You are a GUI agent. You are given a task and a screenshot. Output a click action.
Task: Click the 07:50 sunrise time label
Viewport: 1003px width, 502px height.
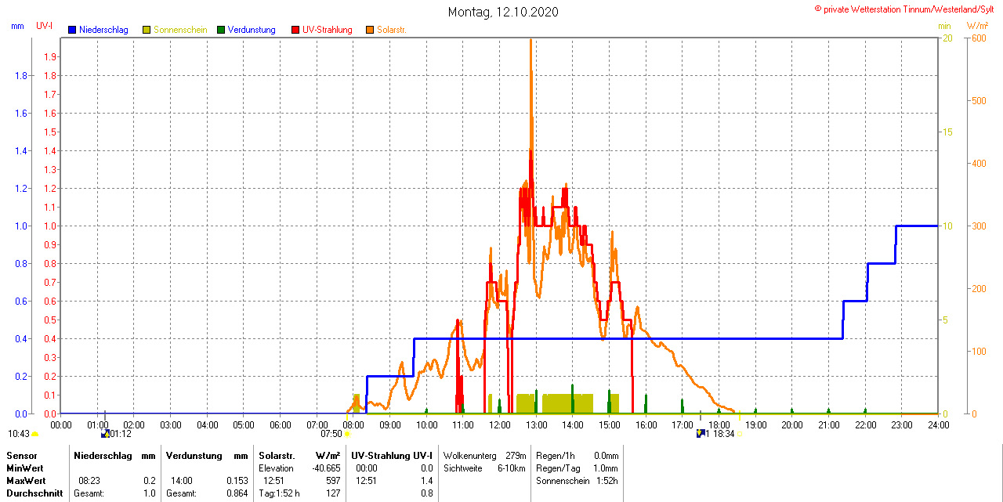(331, 434)
